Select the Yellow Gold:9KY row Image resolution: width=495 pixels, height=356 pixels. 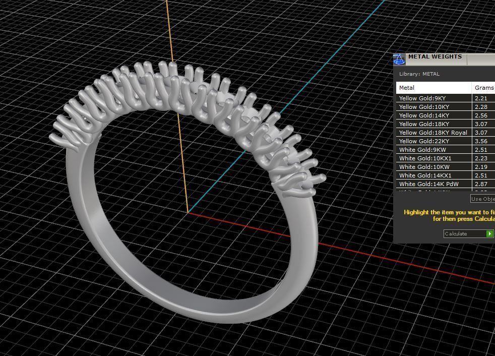click(446, 98)
